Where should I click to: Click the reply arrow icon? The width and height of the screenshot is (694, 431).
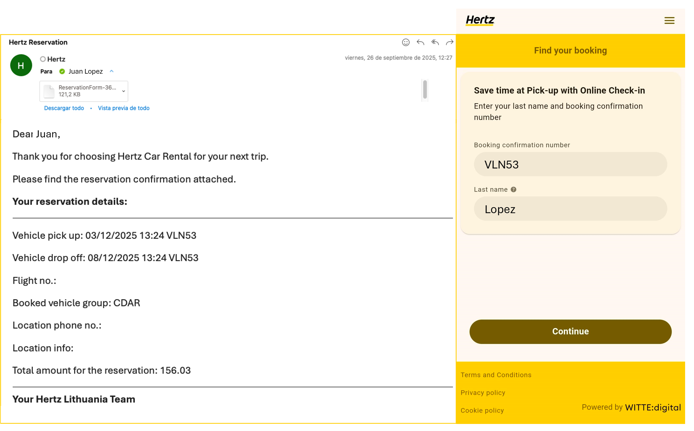420,43
